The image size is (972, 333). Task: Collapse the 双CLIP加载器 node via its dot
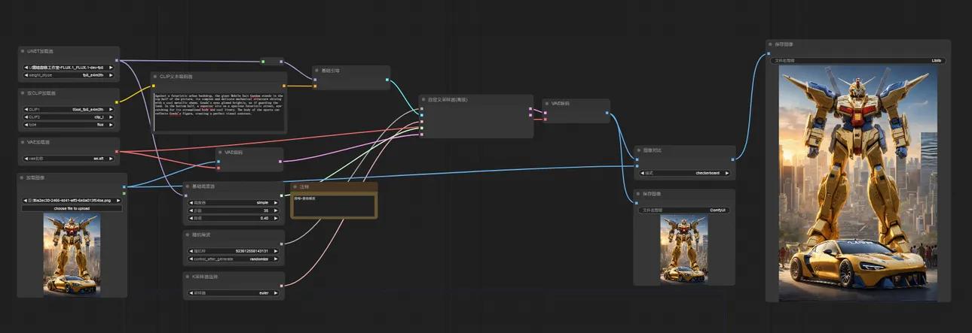click(x=23, y=94)
